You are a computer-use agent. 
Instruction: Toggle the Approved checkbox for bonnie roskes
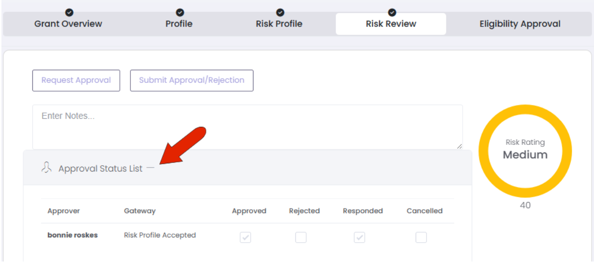click(245, 237)
